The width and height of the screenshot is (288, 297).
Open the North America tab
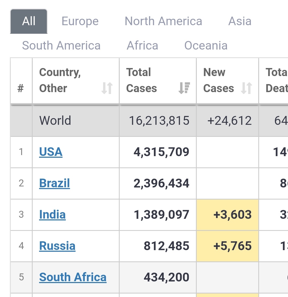click(163, 21)
